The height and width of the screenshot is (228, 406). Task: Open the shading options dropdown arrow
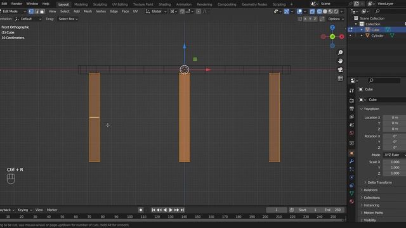coord(341,11)
